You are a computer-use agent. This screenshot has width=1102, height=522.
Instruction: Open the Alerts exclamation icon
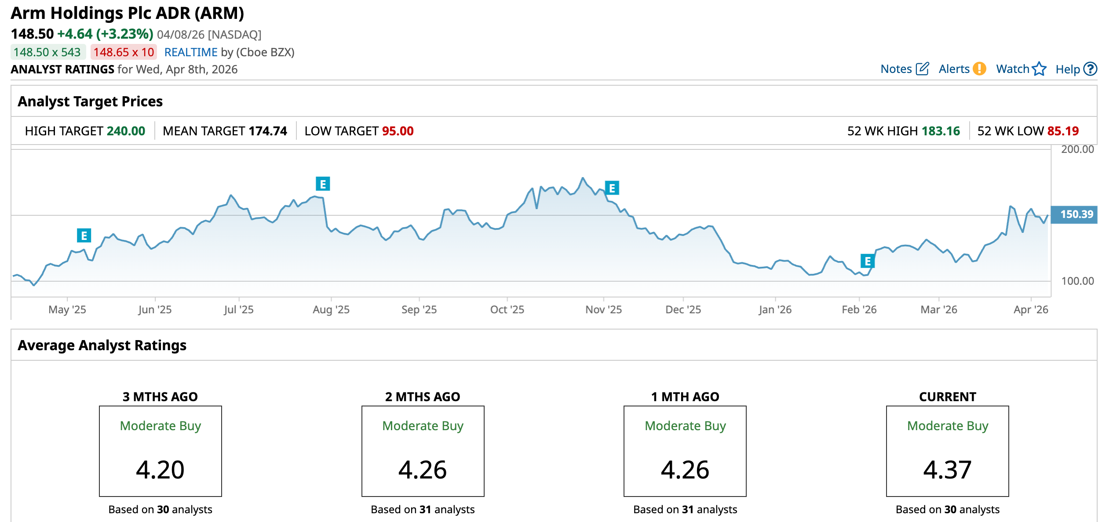979,69
